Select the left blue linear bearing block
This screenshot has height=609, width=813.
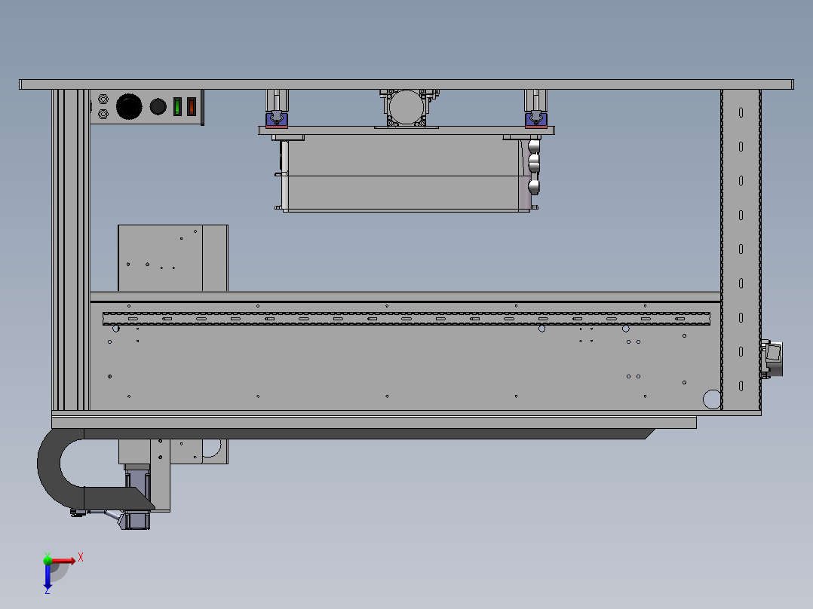277,120
